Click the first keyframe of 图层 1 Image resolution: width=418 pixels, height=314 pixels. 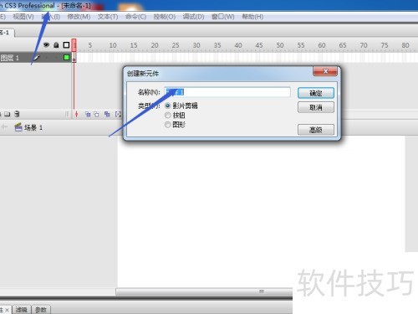pyautogui.click(x=74, y=58)
